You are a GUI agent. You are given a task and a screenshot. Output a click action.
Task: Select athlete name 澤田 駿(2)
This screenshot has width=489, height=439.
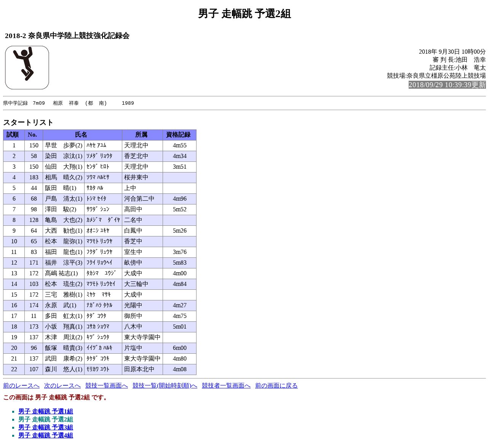[61, 209]
